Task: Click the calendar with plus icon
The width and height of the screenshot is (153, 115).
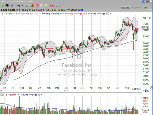Action: tap(42, 6)
